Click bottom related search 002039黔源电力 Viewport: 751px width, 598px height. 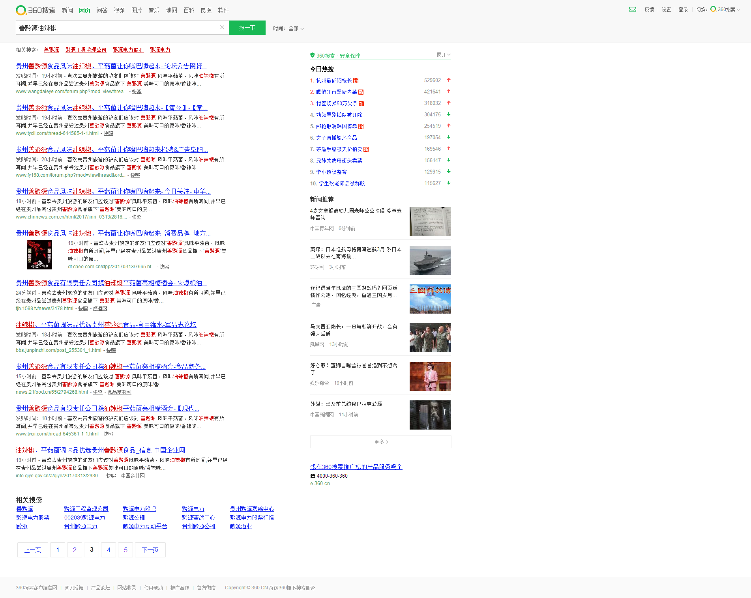(85, 518)
